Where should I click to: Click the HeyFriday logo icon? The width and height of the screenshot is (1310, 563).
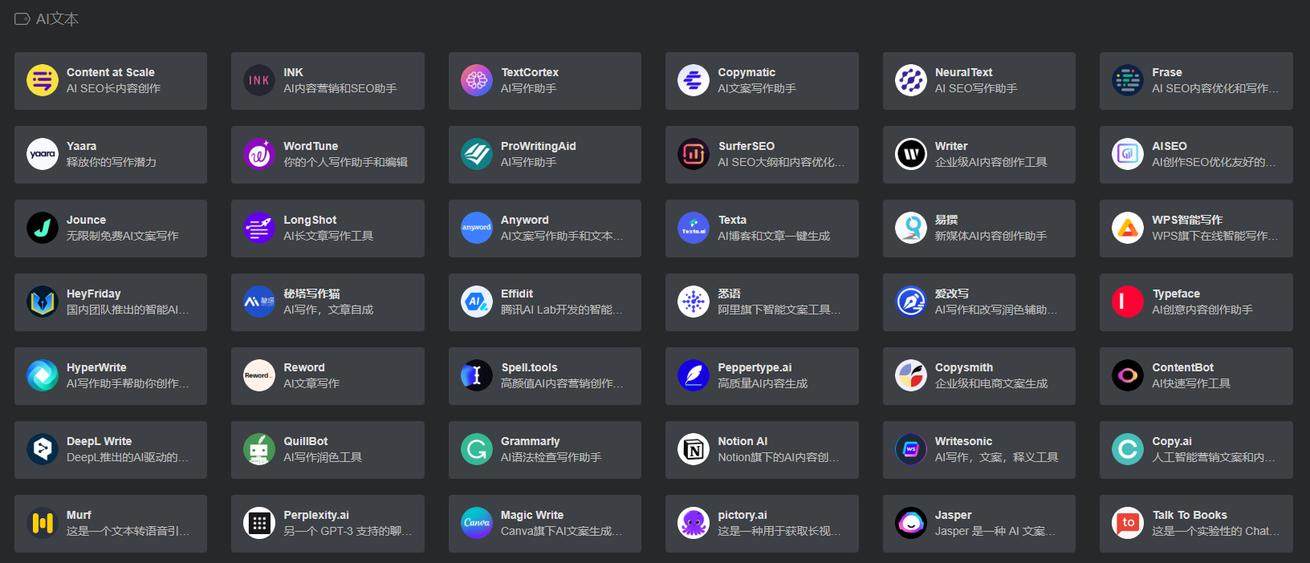point(43,302)
